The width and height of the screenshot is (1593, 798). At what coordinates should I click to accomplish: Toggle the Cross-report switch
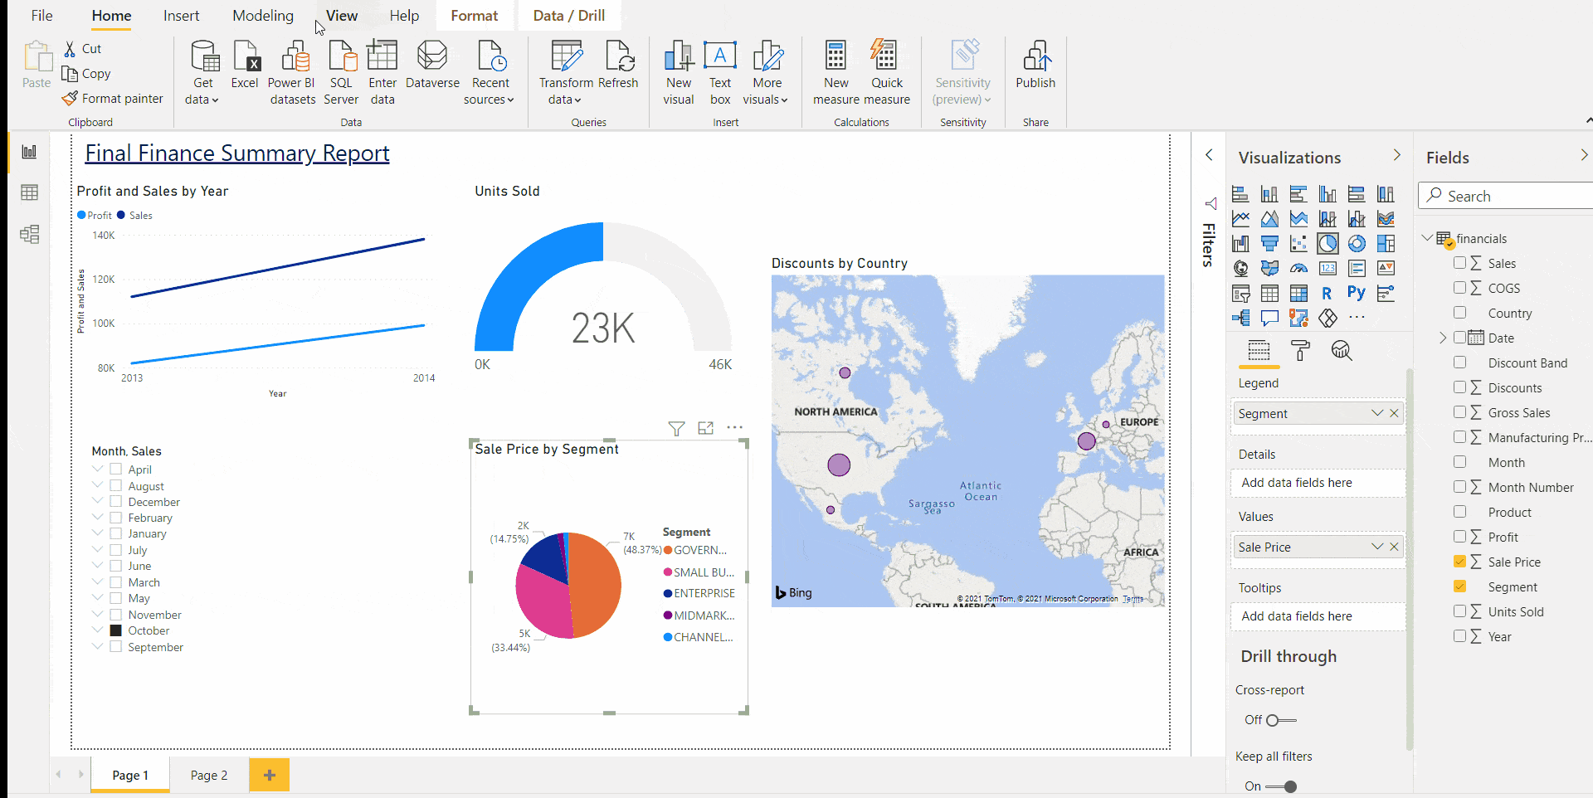[1280, 720]
